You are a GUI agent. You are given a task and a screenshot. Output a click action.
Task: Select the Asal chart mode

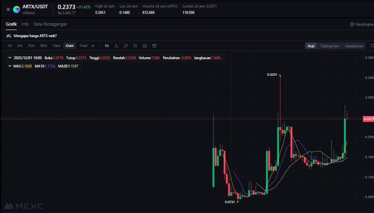pyautogui.click(x=311, y=46)
